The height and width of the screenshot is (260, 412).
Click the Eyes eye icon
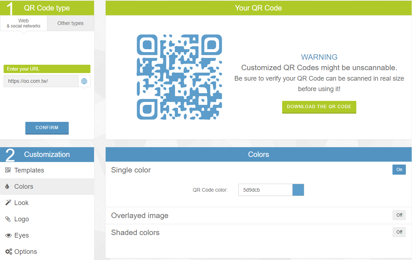pyautogui.click(x=8, y=235)
